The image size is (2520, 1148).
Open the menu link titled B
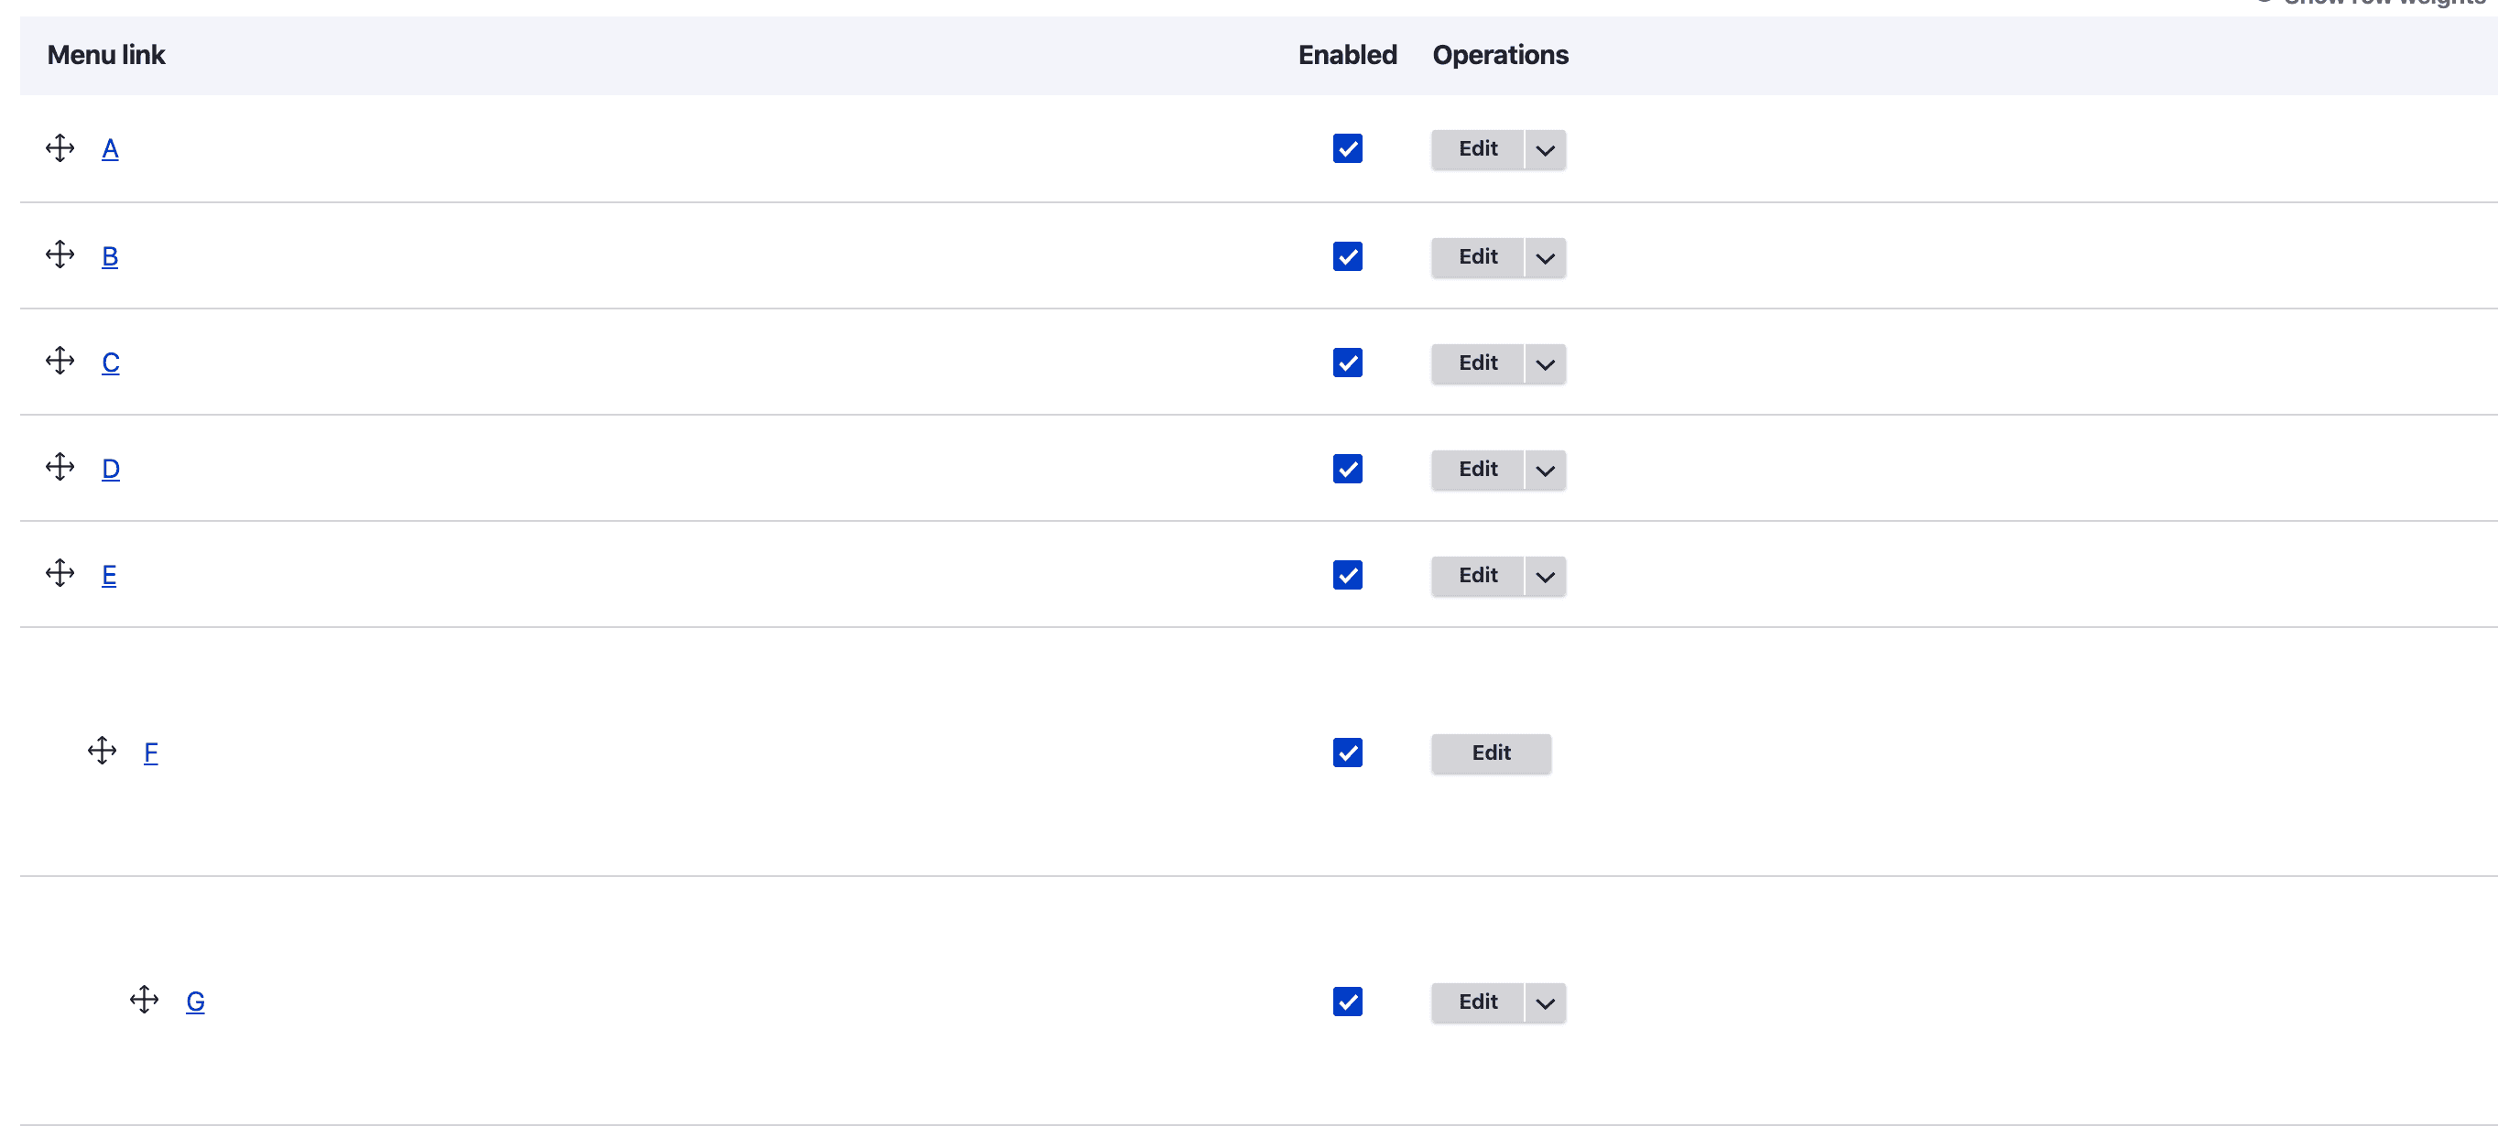click(x=110, y=256)
